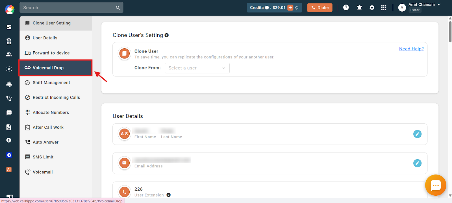Select SMS Limit menu item
The height and width of the screenshot is (203, 452).
56,157
